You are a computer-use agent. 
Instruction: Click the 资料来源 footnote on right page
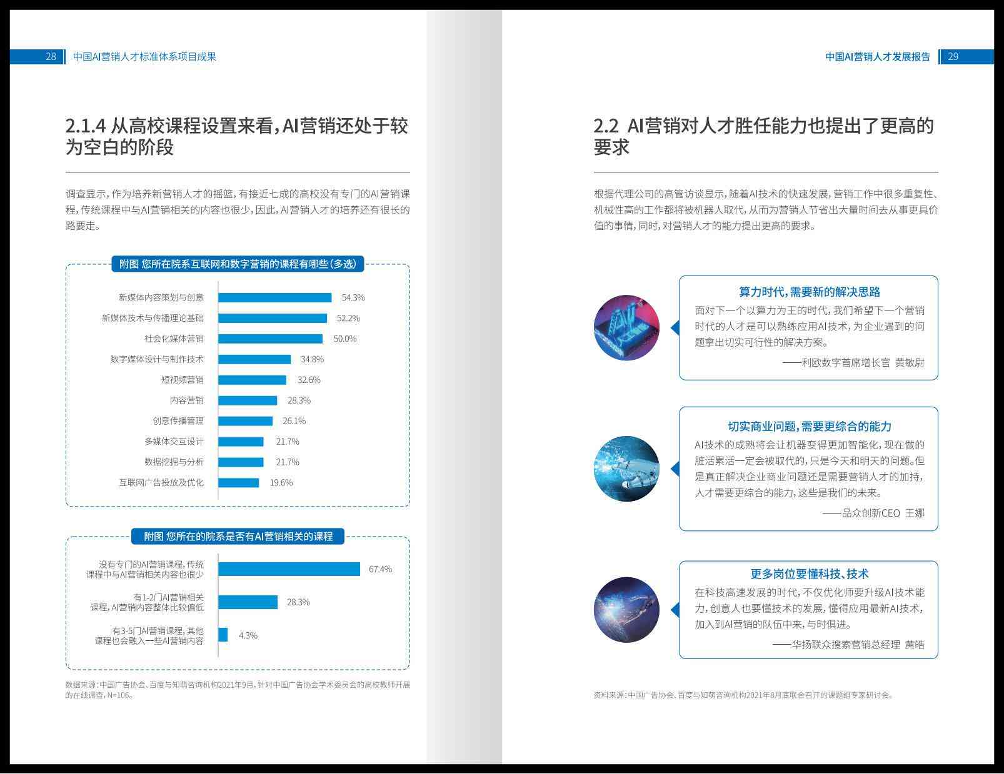(x=743, y=695)
